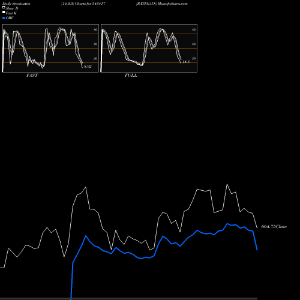Click the 20 level label in FULL chart
Viewport: 300px width, 300px height.
[194, 58]
